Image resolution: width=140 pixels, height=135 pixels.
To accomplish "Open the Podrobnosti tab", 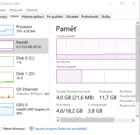I will pyautogui.click(x=90, y=17).
